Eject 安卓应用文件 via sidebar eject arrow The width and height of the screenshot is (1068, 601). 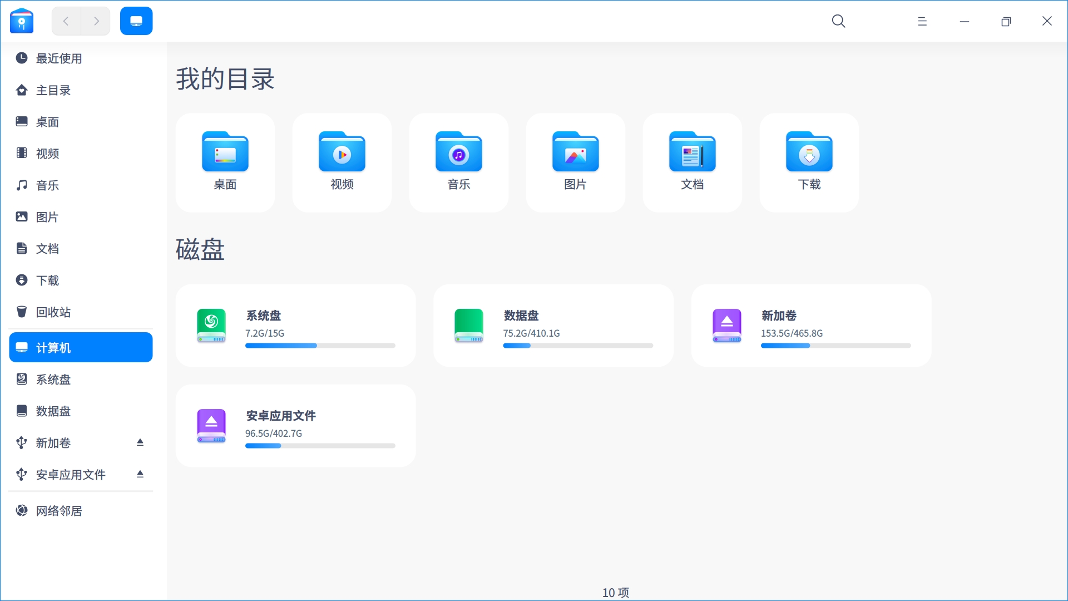pyautogui.click(x=140, y=474)
